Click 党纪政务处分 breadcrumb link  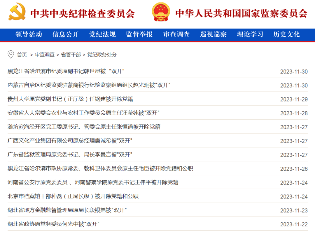102,55
